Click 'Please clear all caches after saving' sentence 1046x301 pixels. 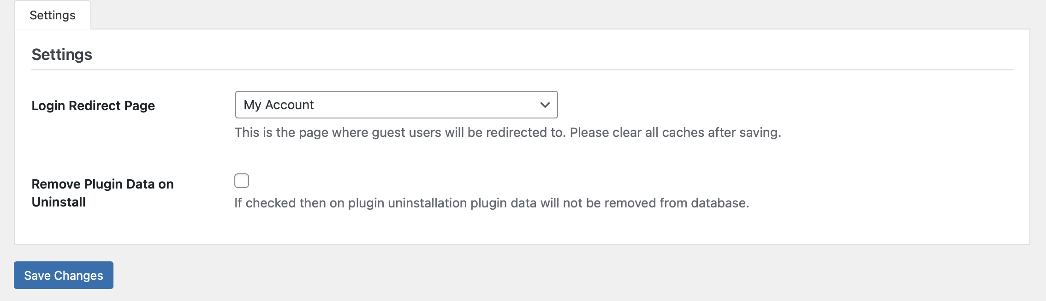[675, 133]
